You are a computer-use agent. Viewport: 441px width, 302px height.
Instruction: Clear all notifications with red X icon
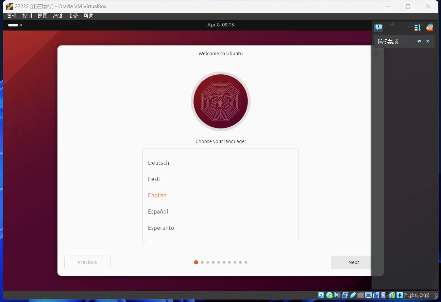pyautogui.click(x=430, y=27)
